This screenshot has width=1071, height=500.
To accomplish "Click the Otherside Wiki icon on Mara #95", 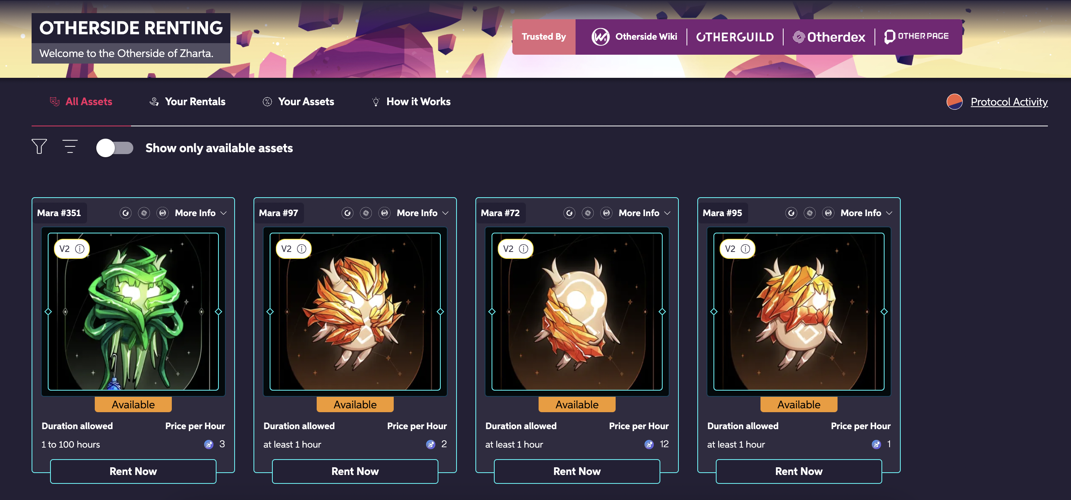I will click(x=828, y=213).
